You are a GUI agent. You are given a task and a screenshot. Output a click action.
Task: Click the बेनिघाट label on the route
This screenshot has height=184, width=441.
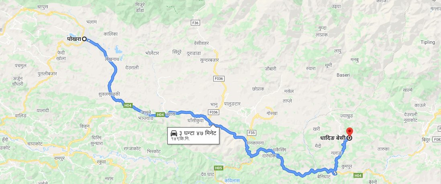pos(324,177)
